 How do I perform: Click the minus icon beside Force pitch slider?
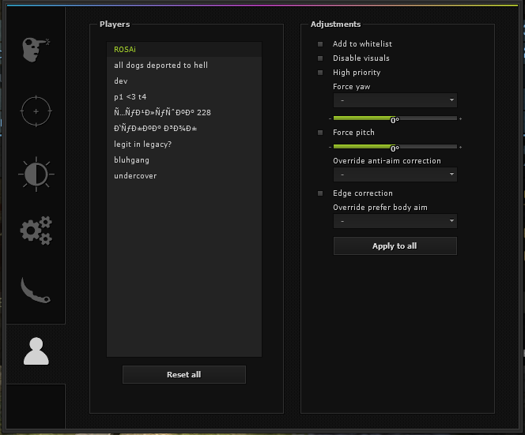[x=330, y=147]
